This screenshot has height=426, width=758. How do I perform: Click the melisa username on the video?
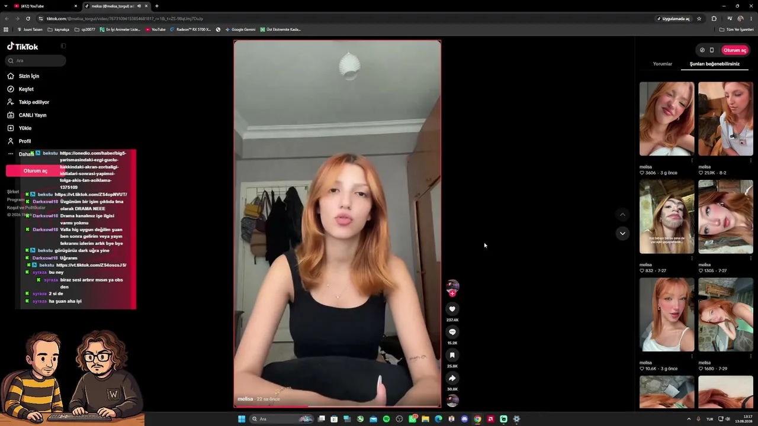coord(245,399)
